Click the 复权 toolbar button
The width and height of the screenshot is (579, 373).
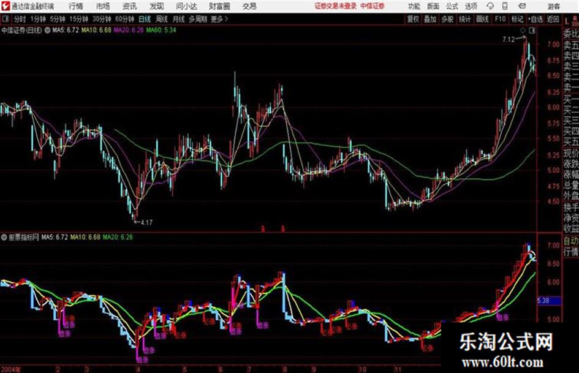pyautogui.click(x=413, y=19)
